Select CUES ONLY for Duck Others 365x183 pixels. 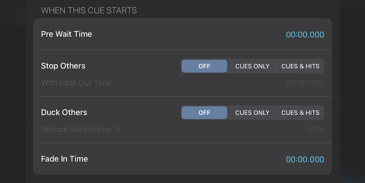[x=252, y=113]
